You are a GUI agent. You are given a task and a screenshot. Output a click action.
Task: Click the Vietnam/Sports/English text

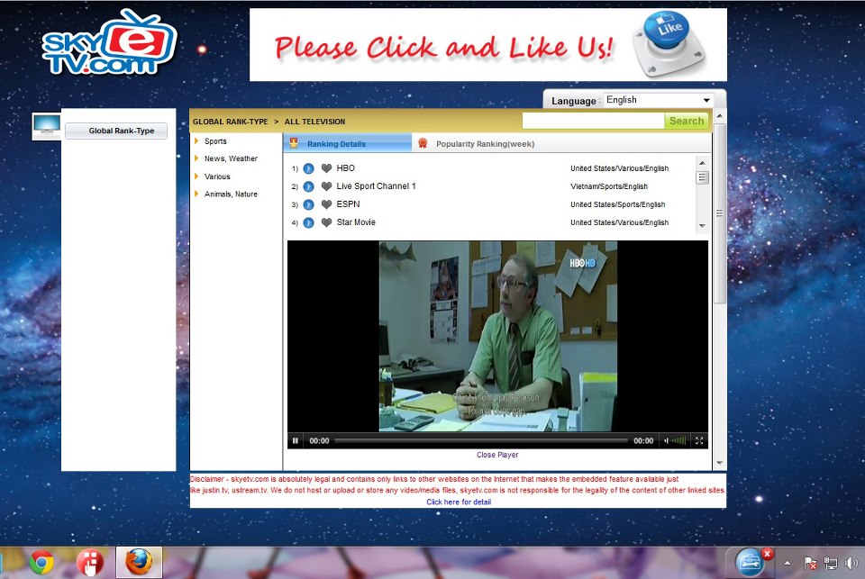(x=609, y=187)
